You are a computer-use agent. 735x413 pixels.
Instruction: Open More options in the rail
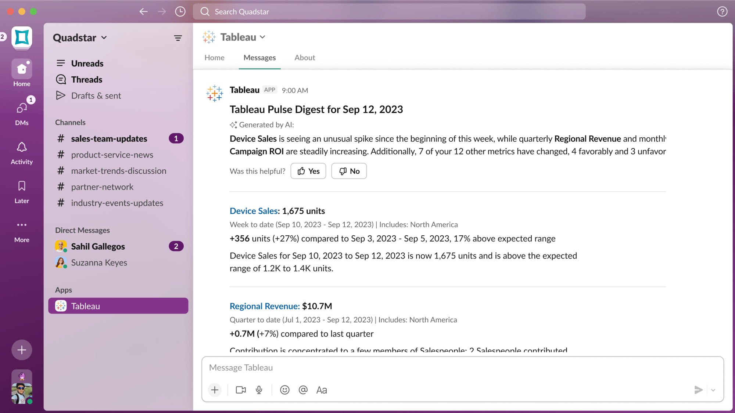[22, 231]
